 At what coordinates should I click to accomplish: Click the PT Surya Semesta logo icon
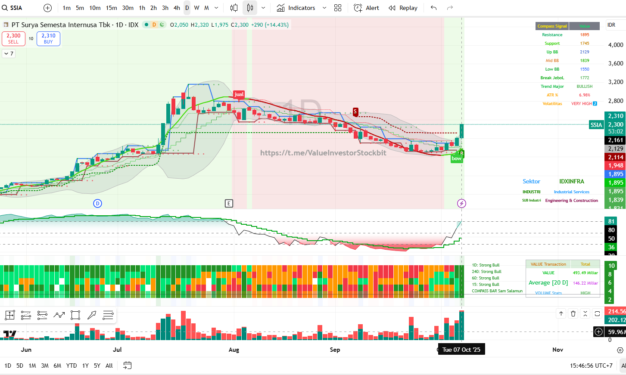pos(6,25)
